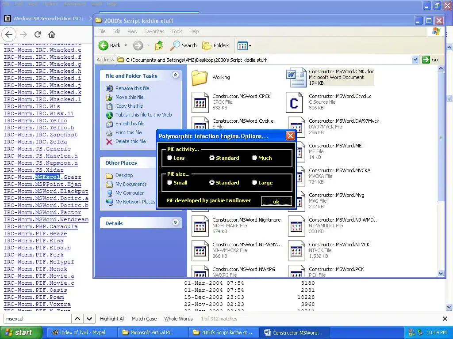The width and height of the screenshot is (453, 339).
Task: Open the Views icon in Explorer toolbar
Action: click(242, 45)
